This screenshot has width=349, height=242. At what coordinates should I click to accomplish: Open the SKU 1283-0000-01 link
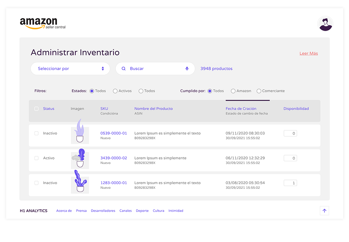pos(113,183)
